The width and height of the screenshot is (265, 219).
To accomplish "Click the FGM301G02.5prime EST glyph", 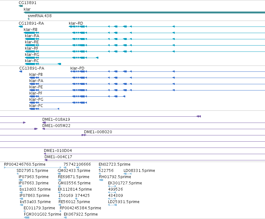I will [x=26, y=217].
